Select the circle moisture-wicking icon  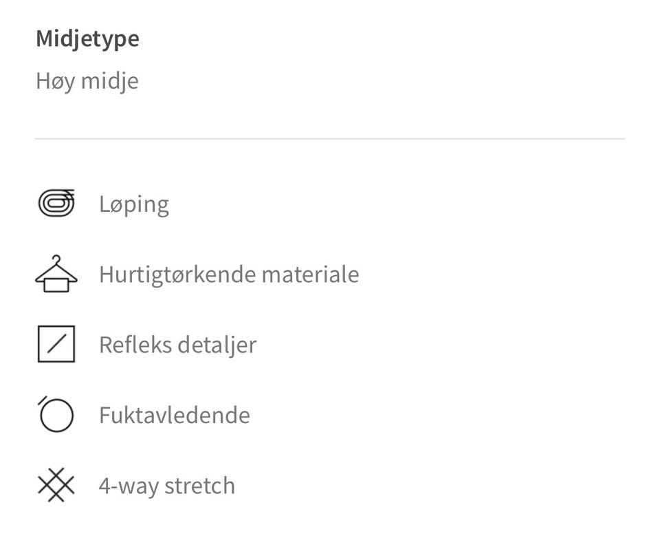pos(56,414)
